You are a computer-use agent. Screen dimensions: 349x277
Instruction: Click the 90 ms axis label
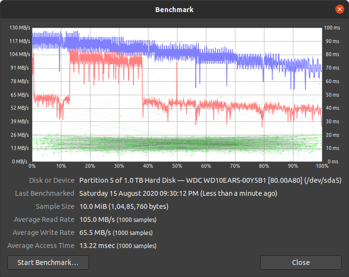click(x=332, y=41)
